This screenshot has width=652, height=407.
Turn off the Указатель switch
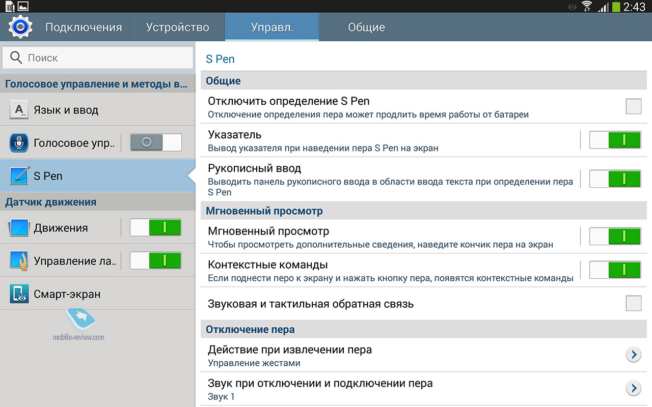(615, 140)
